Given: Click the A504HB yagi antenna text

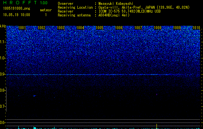Looking at the screenshot, I should (114, 15).
